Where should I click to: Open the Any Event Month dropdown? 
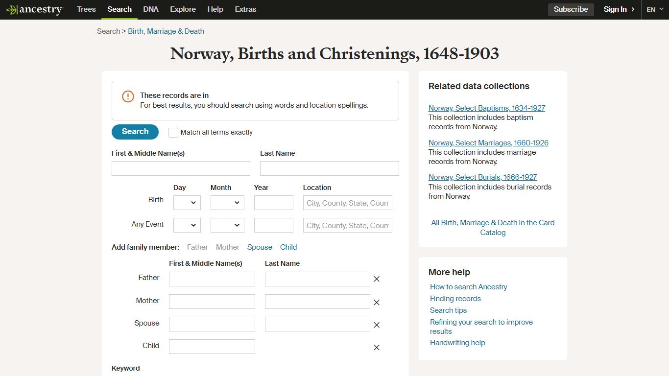point(227,225)
